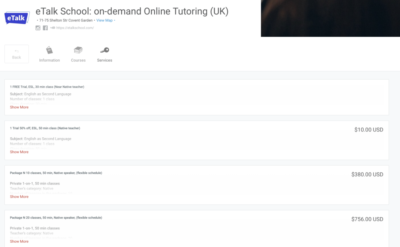Select Package N 20 classes title

coord(56,218)
